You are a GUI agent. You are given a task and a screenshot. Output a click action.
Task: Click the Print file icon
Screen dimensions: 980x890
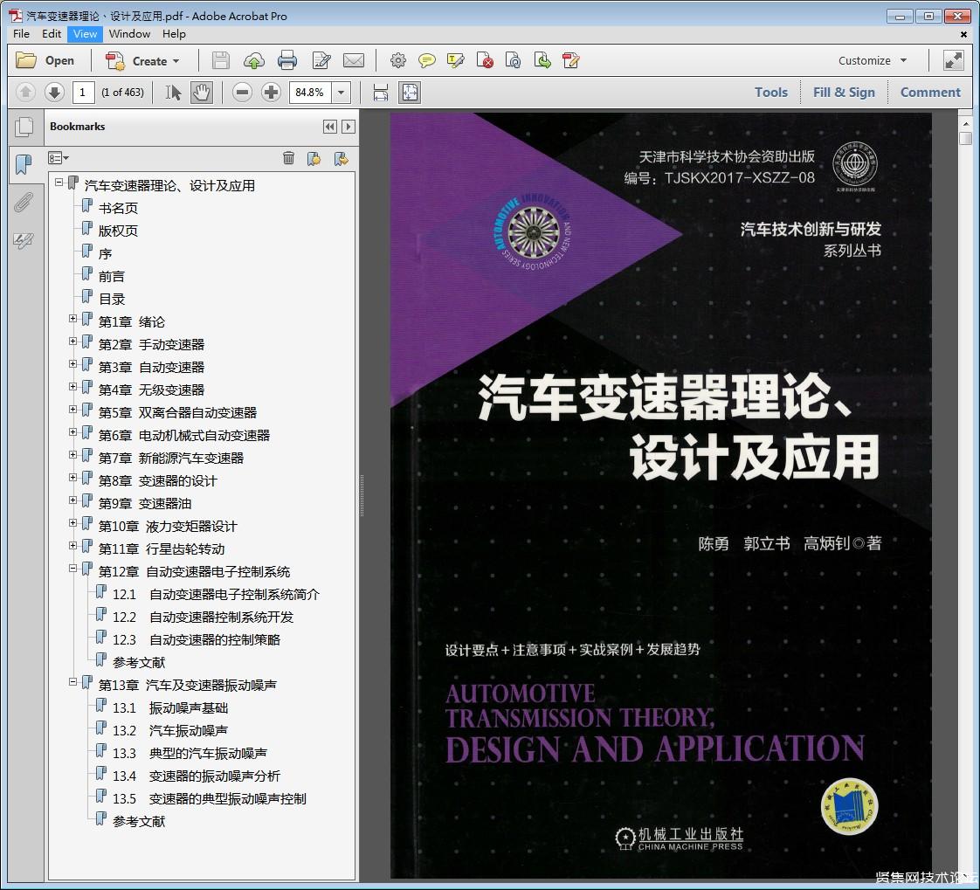coord(287,60)
